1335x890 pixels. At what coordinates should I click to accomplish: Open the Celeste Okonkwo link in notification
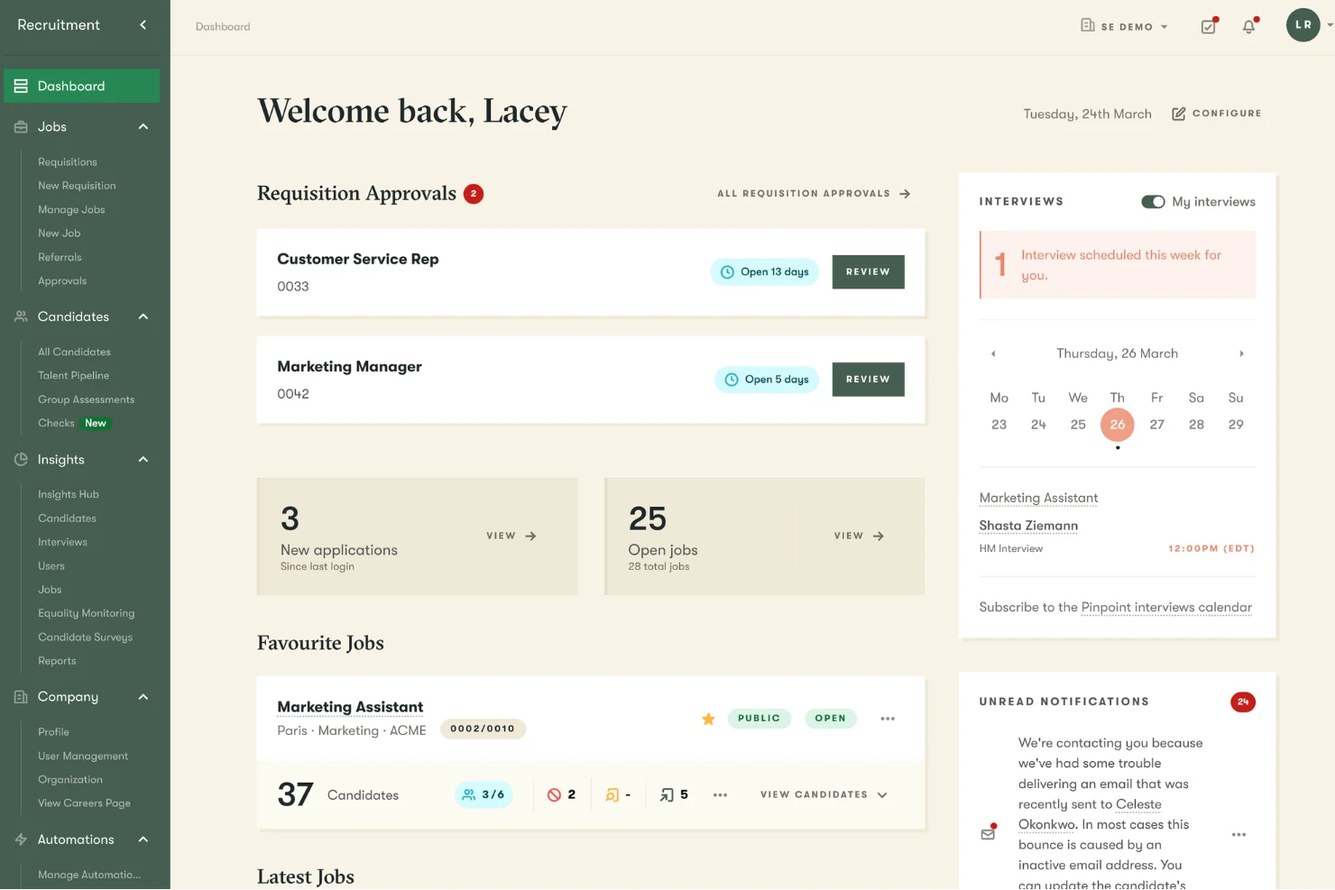(x=1091, y=814)
